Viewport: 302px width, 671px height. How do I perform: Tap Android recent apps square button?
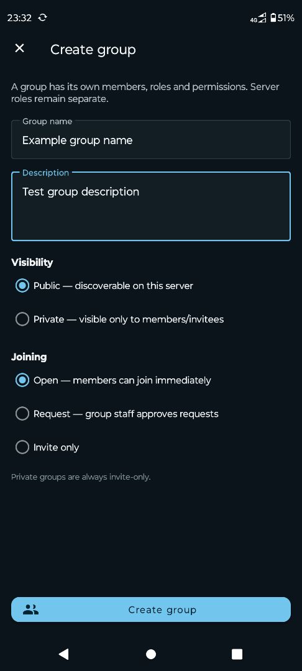tap(237, 654)
